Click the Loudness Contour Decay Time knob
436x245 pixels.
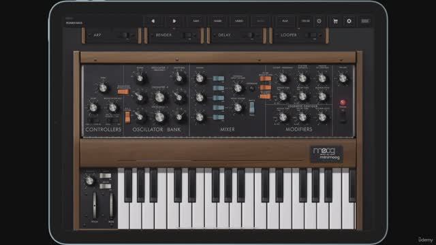302,117
